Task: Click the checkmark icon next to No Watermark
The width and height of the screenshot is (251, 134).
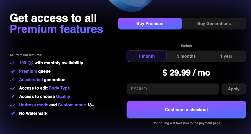Action: (12, 113)
